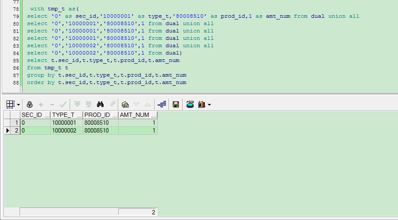The height and width of the screenshot is (220, 398).
Task: Click the database export results icon
Action: tap(190, 104)
